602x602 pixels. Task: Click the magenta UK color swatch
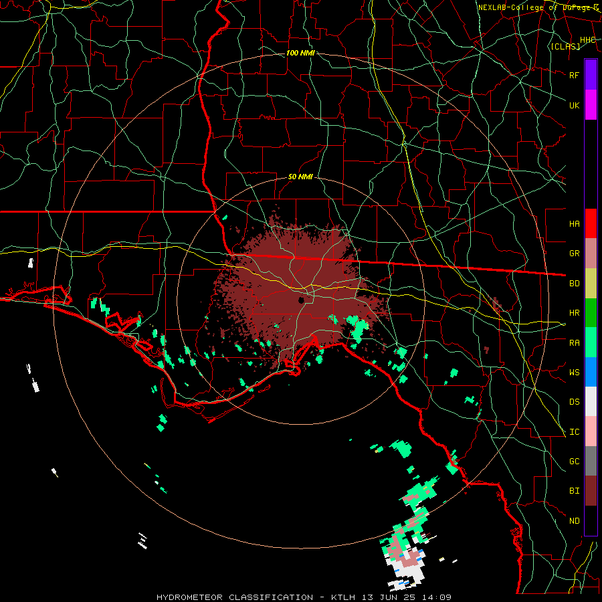pyautogui.click(x=591, y=105)
